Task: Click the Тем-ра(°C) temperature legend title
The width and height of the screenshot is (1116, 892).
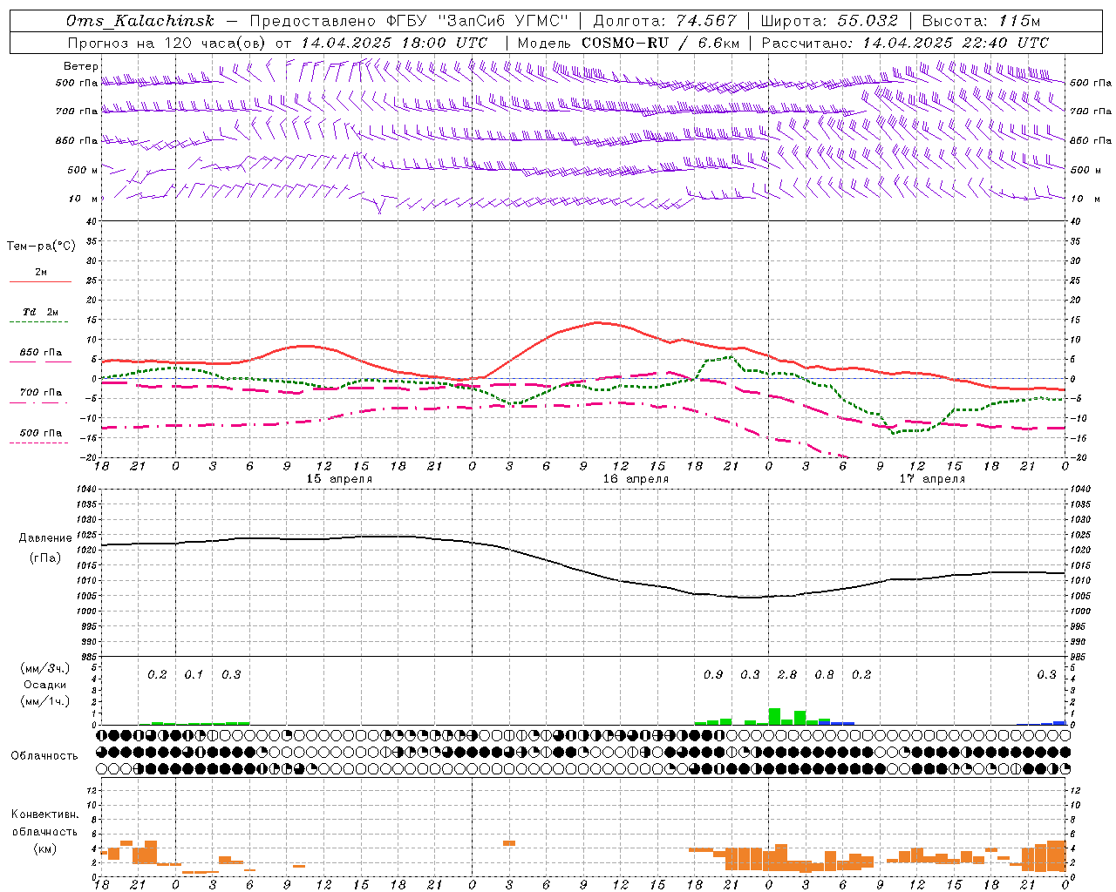Action: coord(41,247)
